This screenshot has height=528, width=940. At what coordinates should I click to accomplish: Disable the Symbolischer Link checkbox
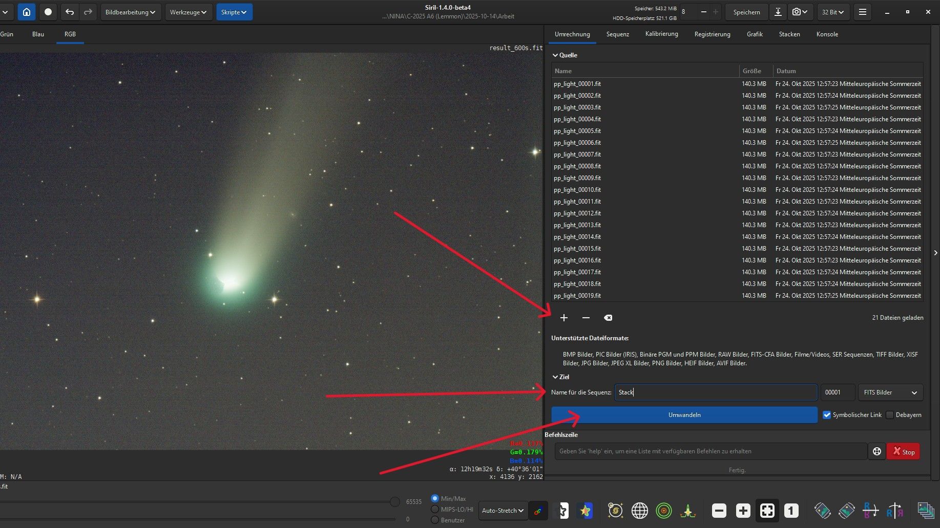[x=827, y=415]
